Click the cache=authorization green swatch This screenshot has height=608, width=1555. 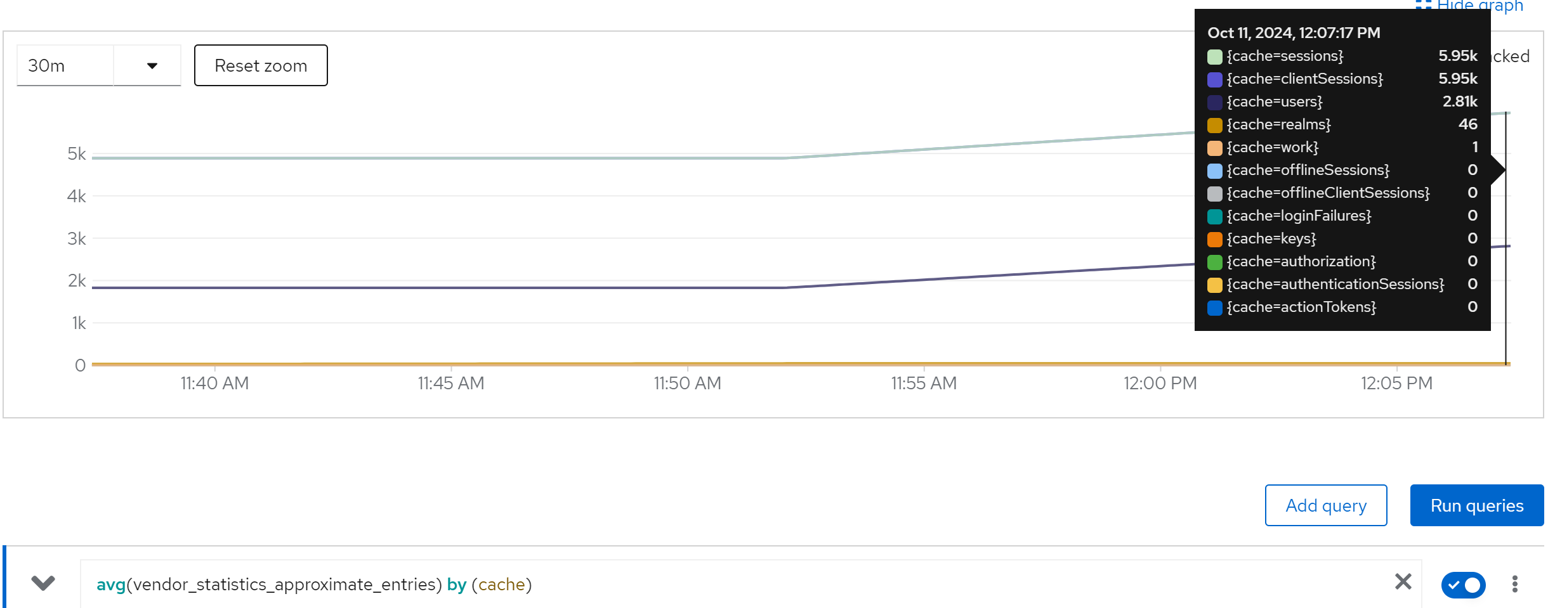pyautogui.click(x=1214, y=262)
